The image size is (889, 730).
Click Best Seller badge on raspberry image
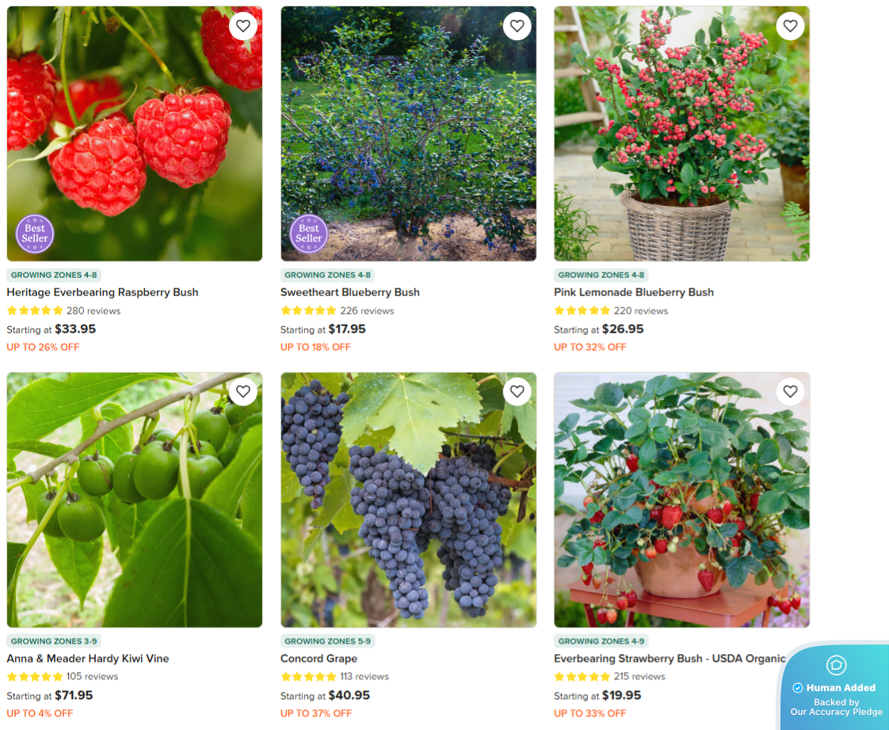[35, 234]
